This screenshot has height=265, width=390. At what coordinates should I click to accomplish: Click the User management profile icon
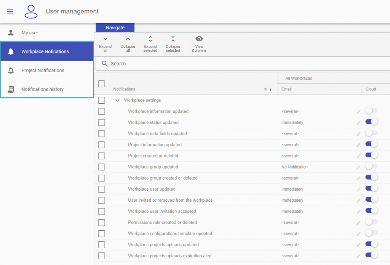(x=31, y=12)
